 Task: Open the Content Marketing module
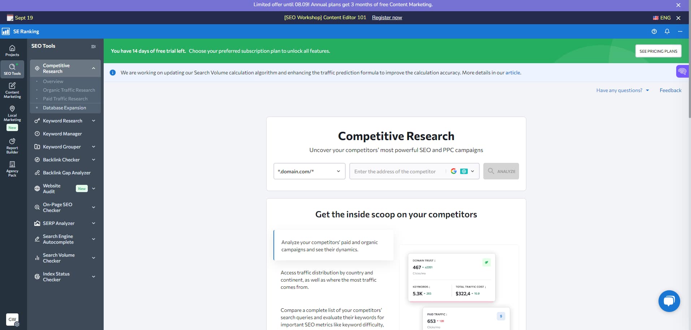[12, 90]
